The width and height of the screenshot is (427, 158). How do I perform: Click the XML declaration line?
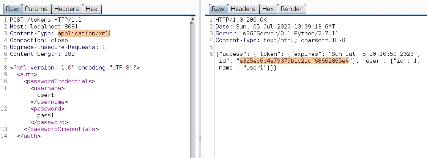75,68
